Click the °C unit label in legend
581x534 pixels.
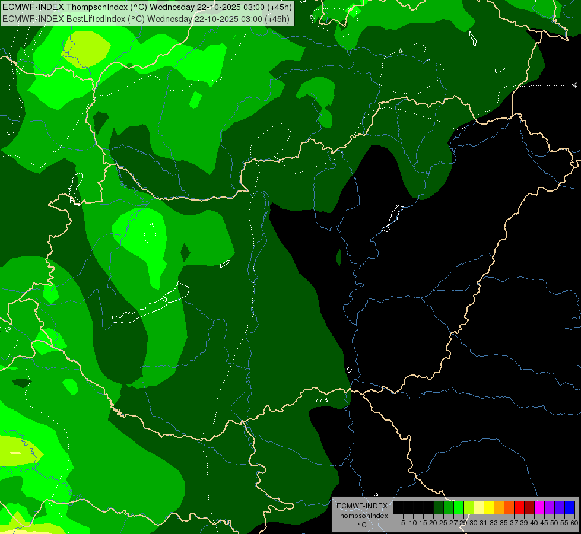tap(362, 525)
